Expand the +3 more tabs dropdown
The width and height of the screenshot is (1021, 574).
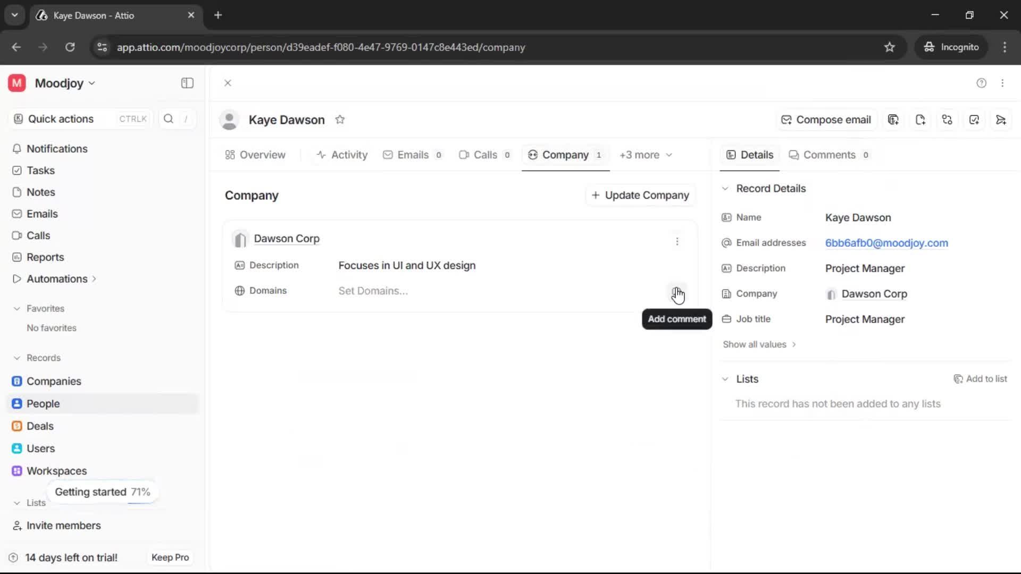click(645, 155)
